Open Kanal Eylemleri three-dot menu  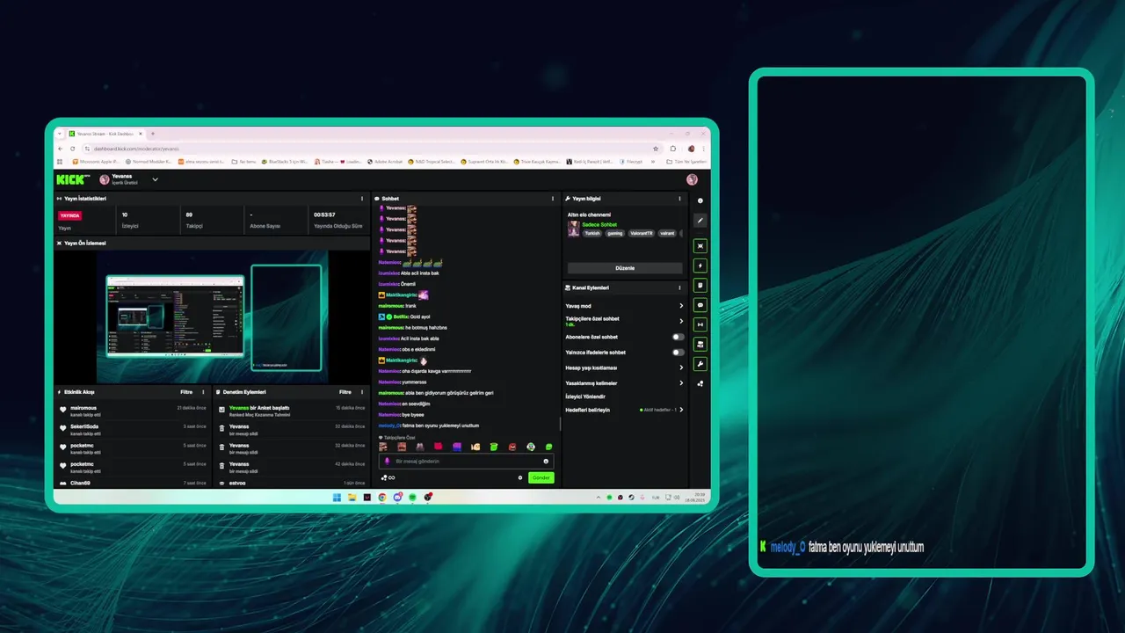click(679, 287)
